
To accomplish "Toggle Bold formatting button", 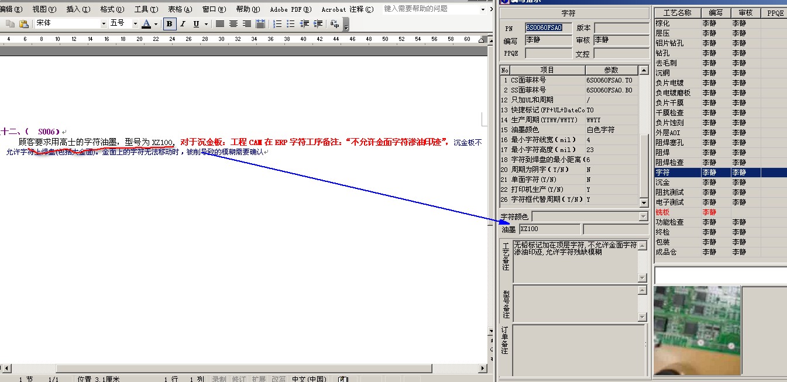I will [169, 24].
